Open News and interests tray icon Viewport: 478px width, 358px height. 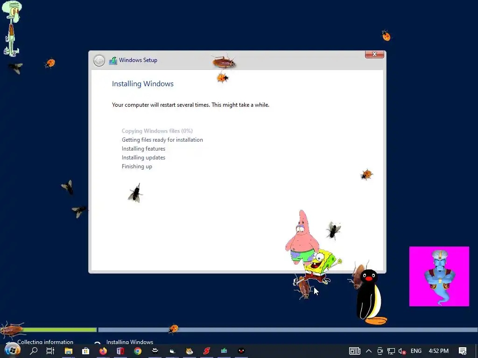pos(355,351)
